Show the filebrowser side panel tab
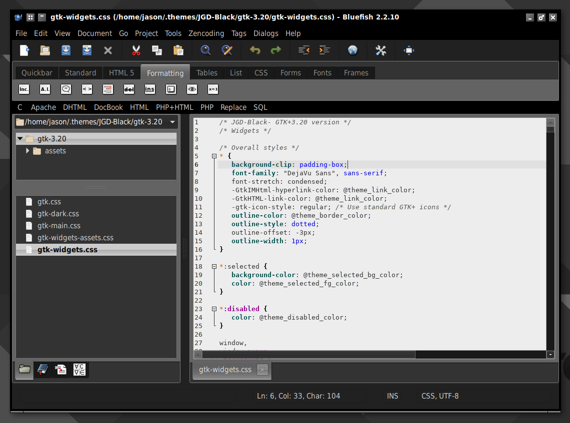 click(24, 370)
